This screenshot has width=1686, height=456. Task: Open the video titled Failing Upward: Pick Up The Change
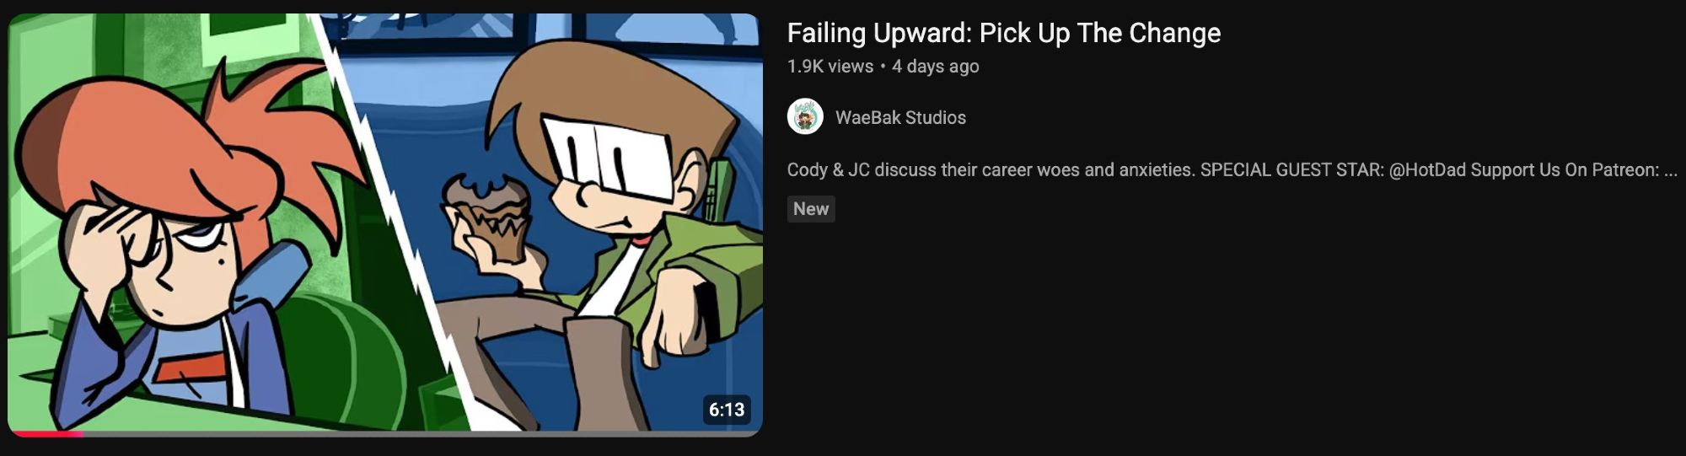click(1003, 33)
